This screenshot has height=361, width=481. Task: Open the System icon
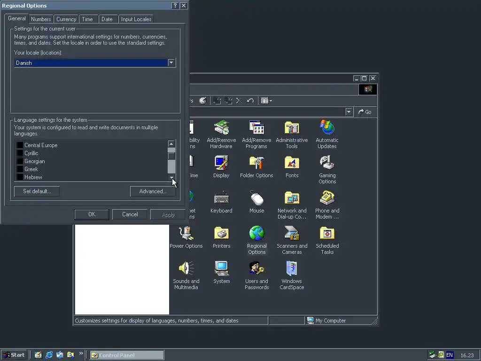(x=221, y=273)
